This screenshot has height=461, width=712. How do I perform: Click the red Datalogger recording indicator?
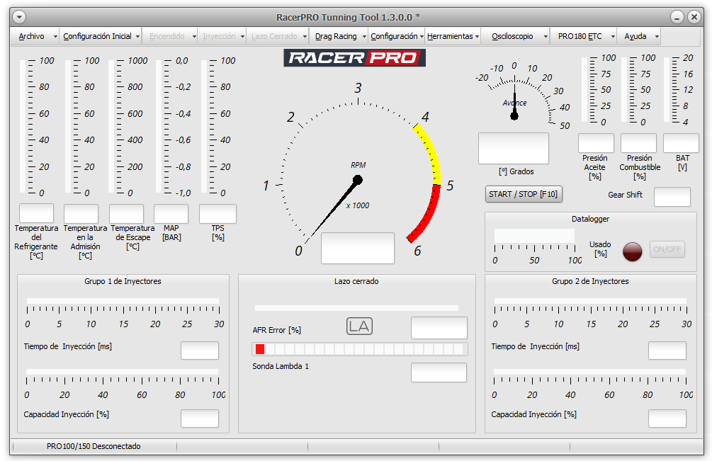tap(632, 251)
